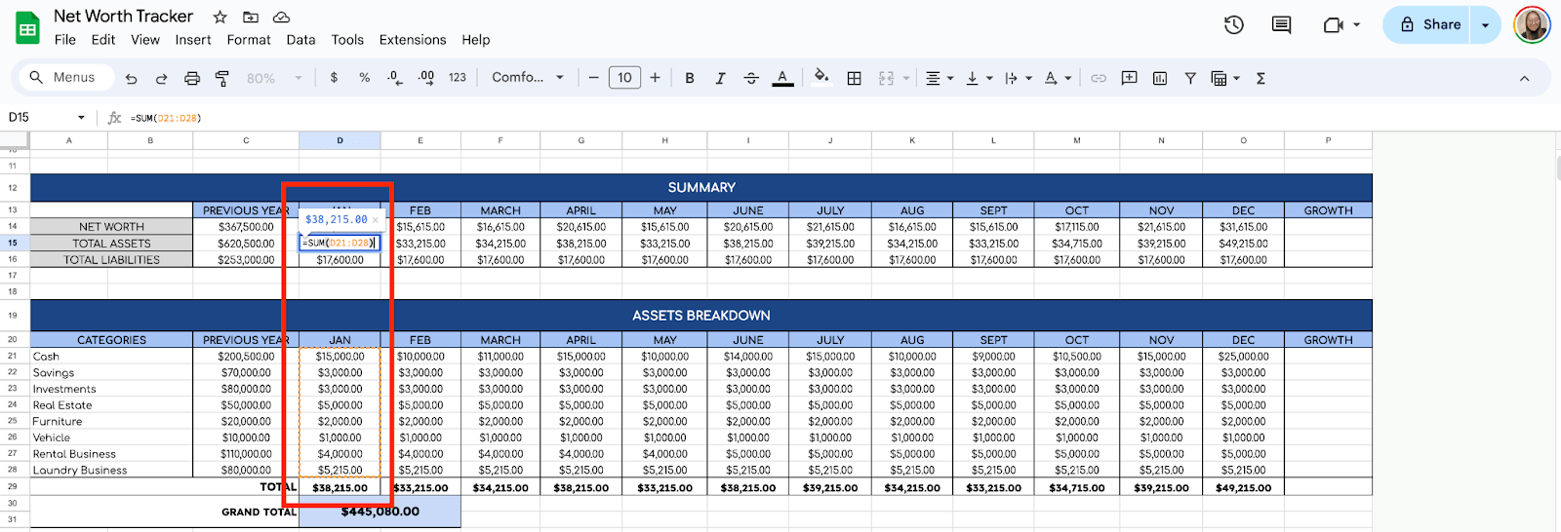Decrease decimal places
The height and width of the screenshot is (532, 1561).
(x=394, y=78)
